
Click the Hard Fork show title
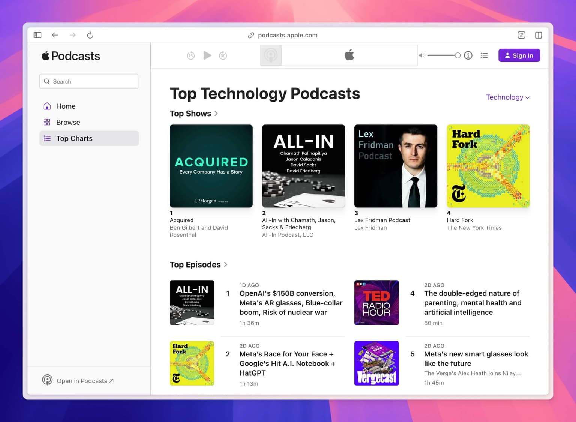[x=460, y=220]
